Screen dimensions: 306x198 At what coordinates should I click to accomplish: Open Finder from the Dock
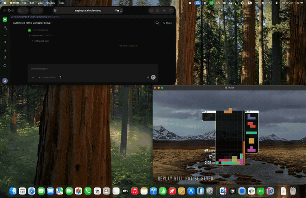click(13, 191)
